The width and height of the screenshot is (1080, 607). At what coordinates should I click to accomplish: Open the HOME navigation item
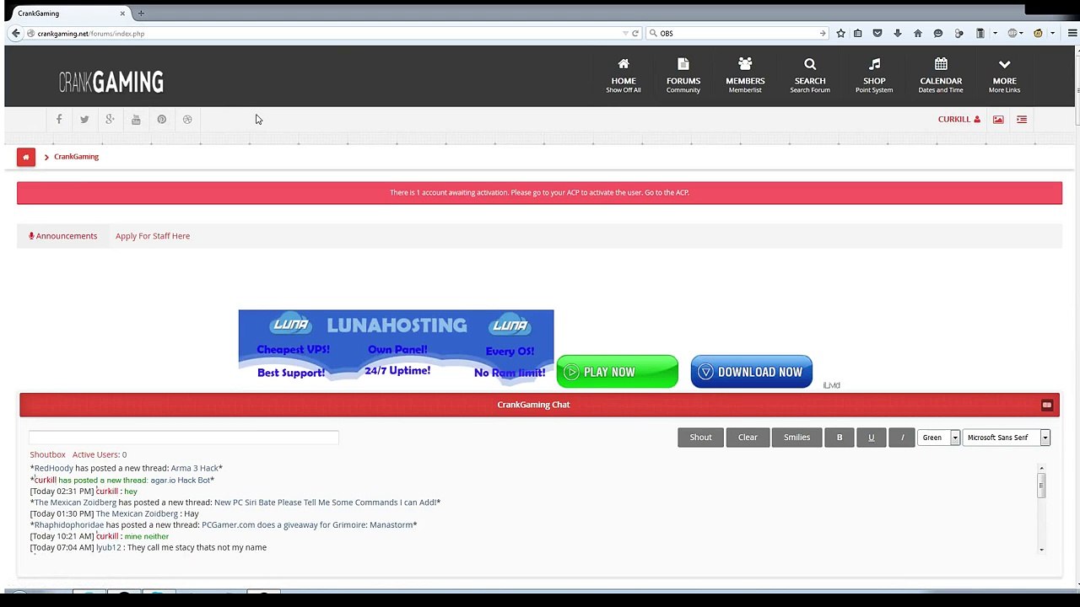coord(624,76)
